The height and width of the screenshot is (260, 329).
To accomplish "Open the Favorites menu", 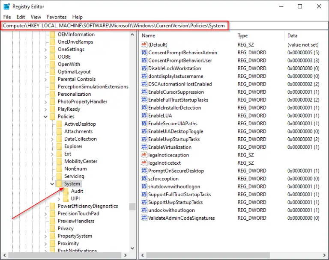I will coord(57,17).
